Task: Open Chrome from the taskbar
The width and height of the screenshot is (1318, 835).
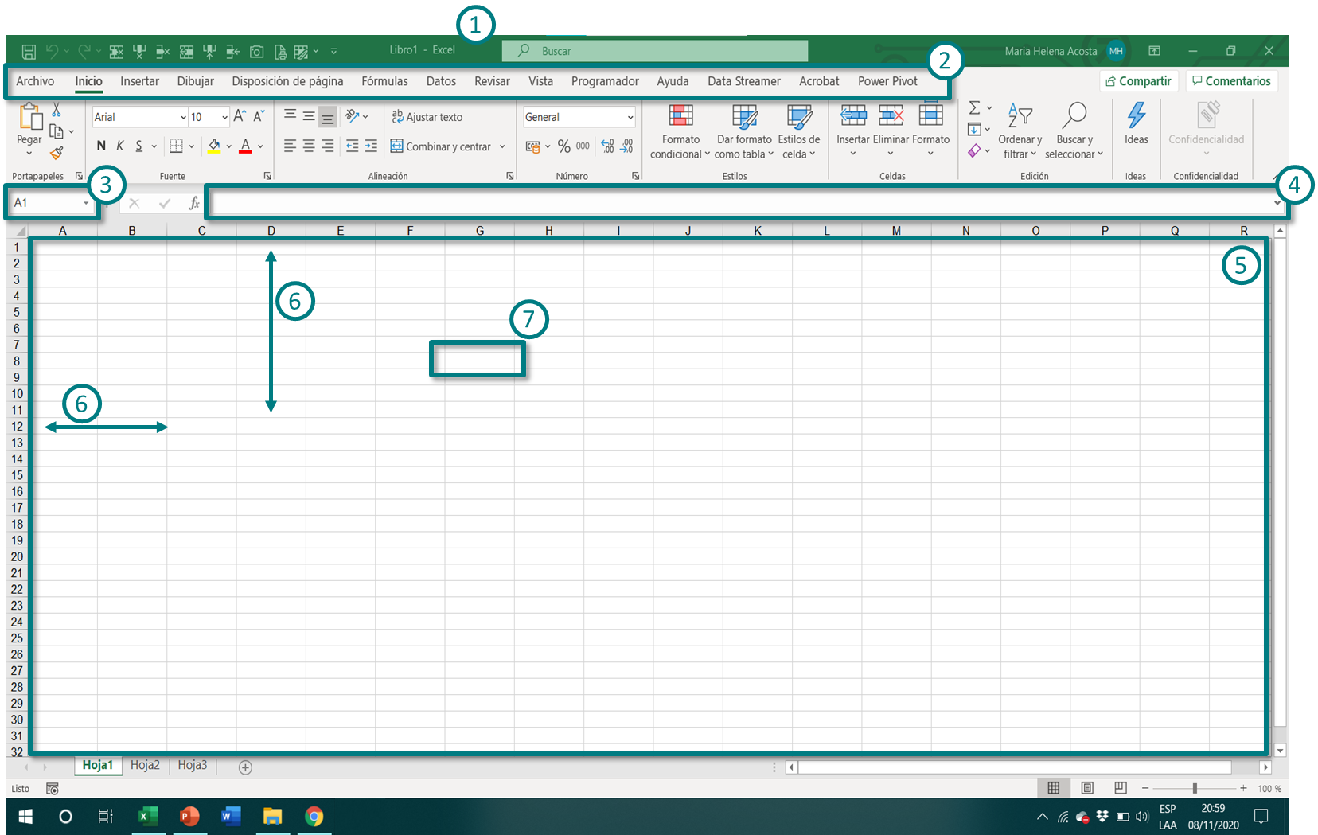Action: [x=314, y=817]
